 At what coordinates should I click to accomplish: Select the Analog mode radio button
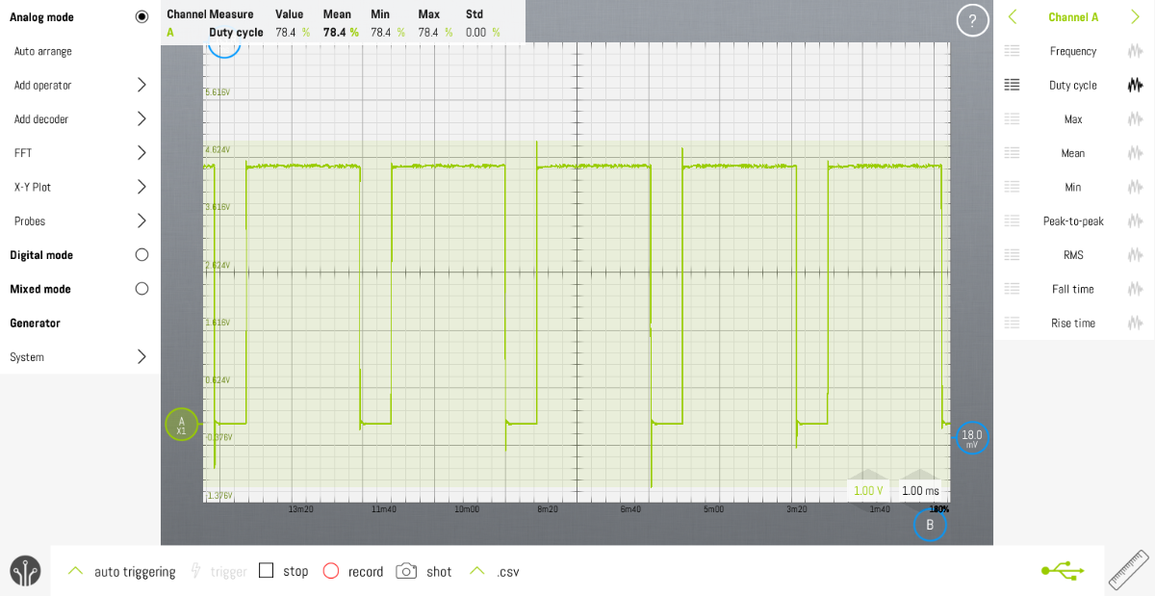coord(141,16)
